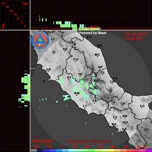Viewport: 152px width, 152px height.
Task: Click the '0' dBZ scale value
Action: pos(62,146)
